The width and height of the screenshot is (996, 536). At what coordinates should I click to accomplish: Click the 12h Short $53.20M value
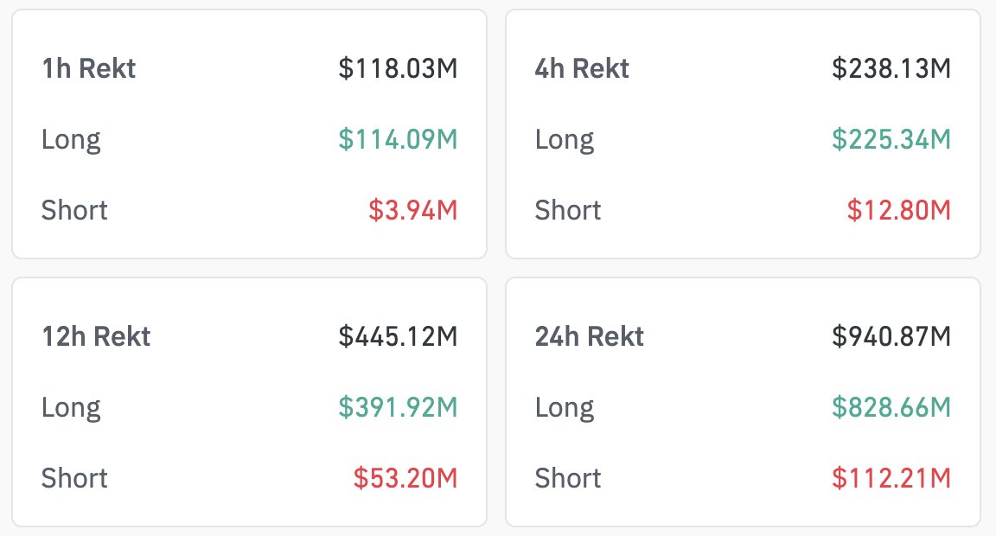click(x=405, y=478)
